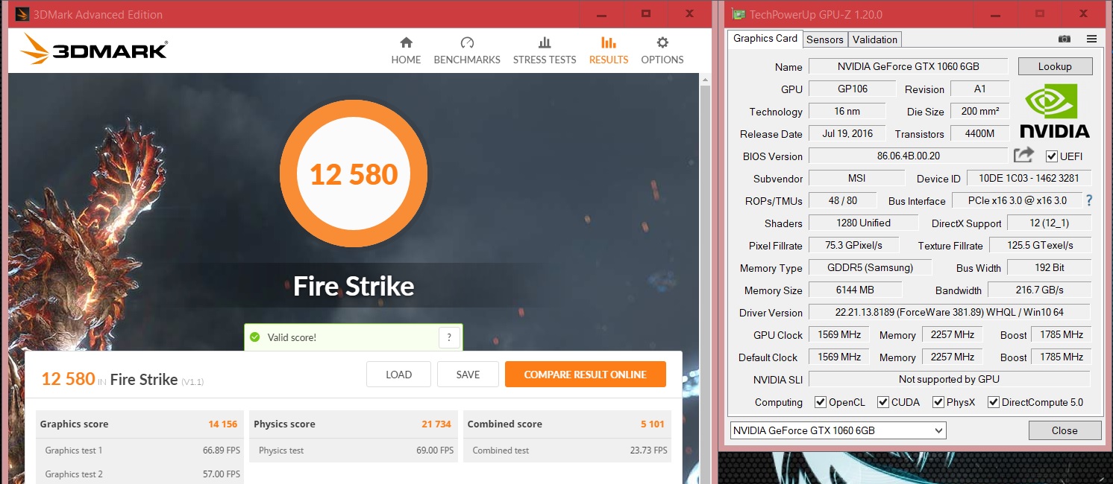Click the GPU Clock 1569 MHz field
The height and width of the screenshot is (484, 1113).
pyautogui.click(x=840, y=334)
